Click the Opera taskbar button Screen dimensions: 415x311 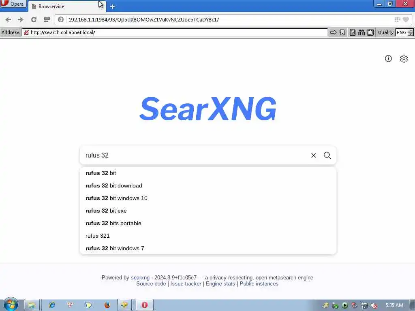point(145,305)
